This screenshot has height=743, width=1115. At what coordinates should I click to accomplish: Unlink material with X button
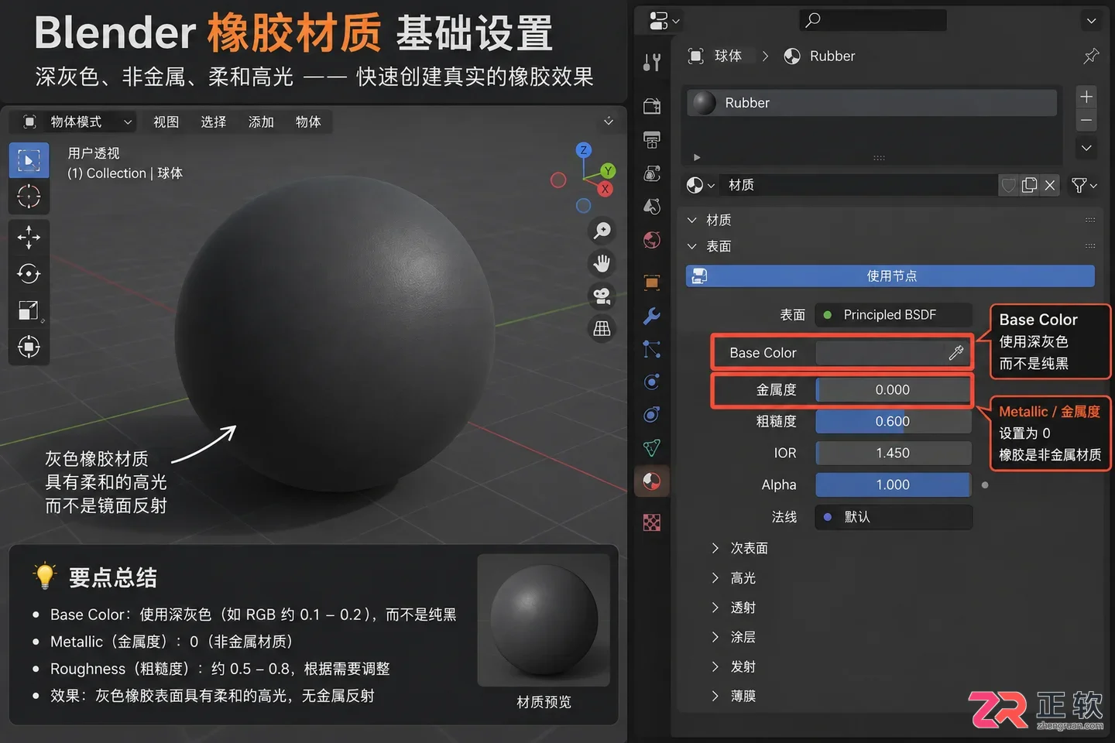click(x=1050, y=185)
